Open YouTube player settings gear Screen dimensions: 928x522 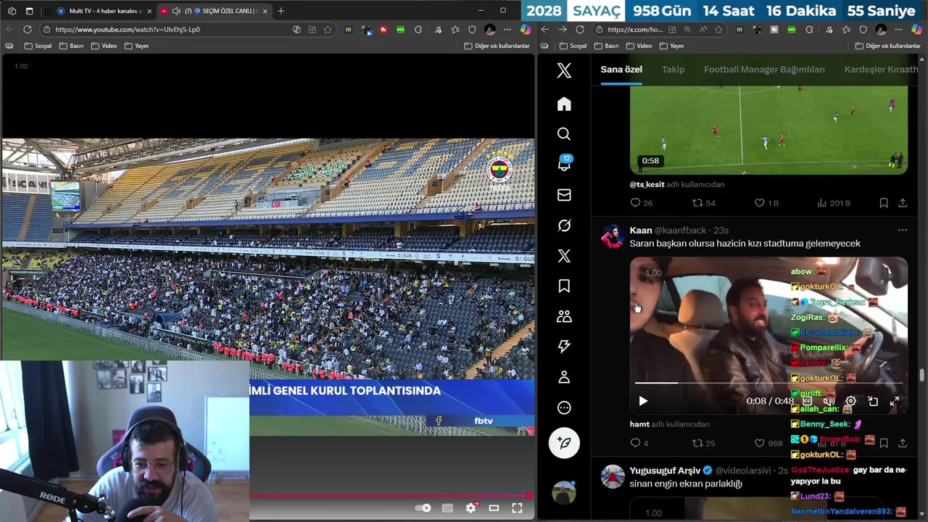(471, 508)
